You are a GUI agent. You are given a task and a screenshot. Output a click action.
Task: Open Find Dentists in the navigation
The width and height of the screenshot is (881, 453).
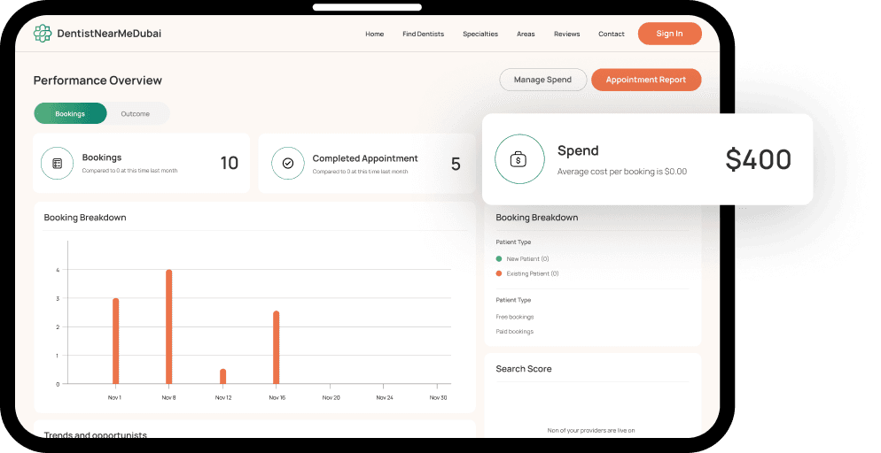pos(423,35)
